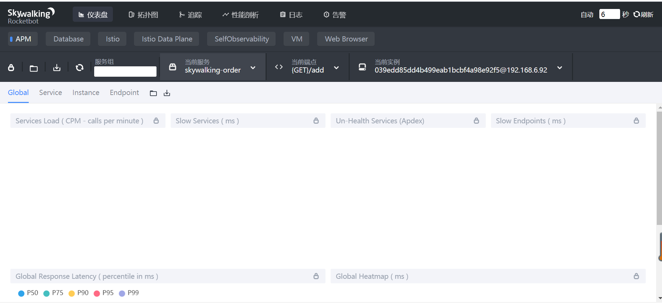Click the Un-Health Services (Apdex) title
Viewport: 662px width, 303px height.
[380, 121]
